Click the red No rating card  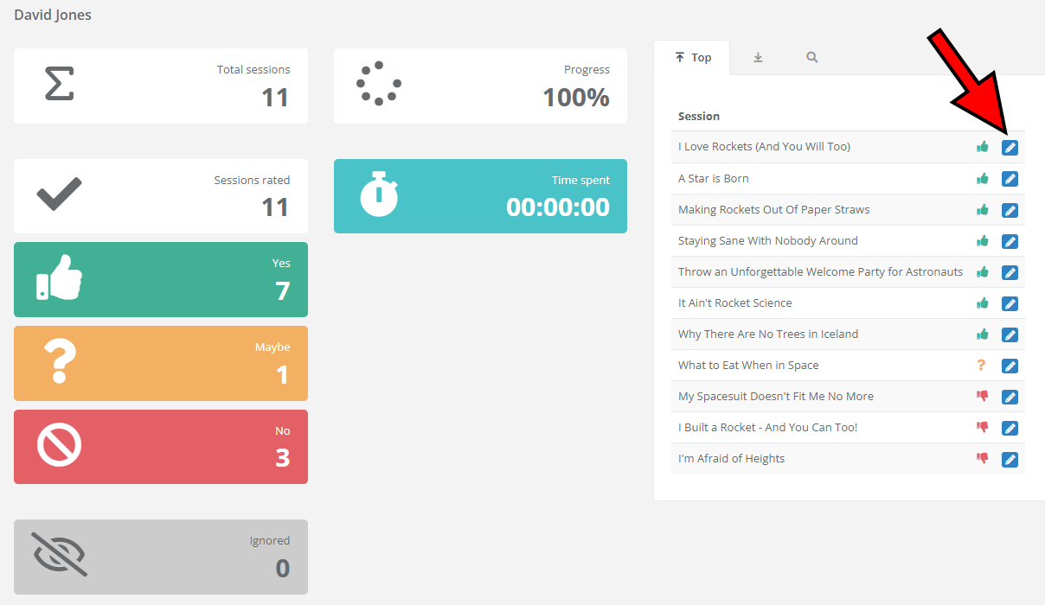tap(161, 447)
